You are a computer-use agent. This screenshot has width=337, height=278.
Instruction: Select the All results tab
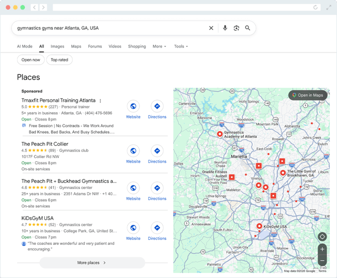(x=42, y=46)
